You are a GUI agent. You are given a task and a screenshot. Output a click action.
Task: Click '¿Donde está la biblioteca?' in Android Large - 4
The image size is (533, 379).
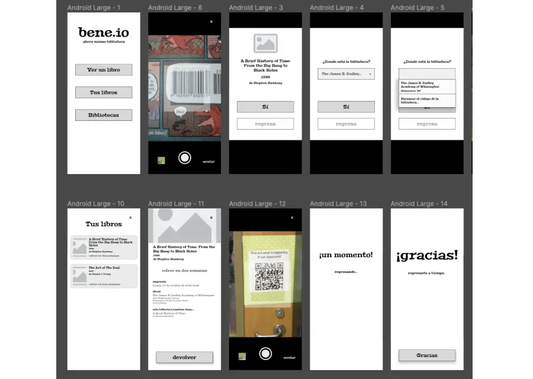(x=346, y=62)
